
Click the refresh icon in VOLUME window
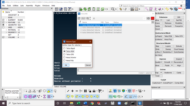coord(79,18)
